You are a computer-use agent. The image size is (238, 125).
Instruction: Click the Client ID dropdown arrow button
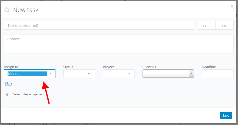(x=191, y=74)
